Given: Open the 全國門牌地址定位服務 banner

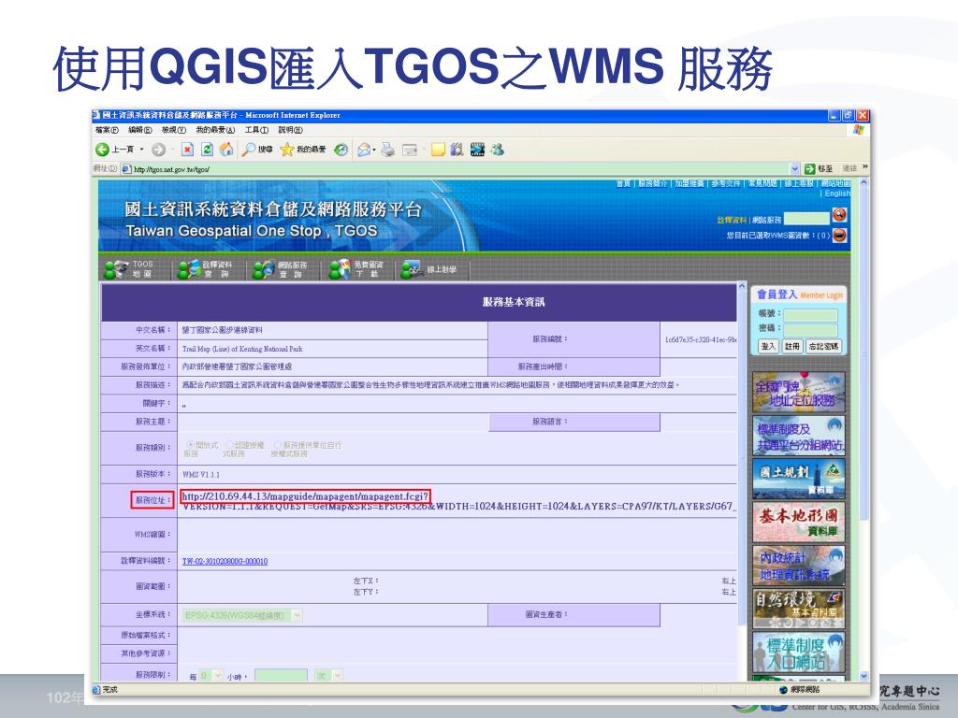Looking at the screenshot, I should [799, 392].
